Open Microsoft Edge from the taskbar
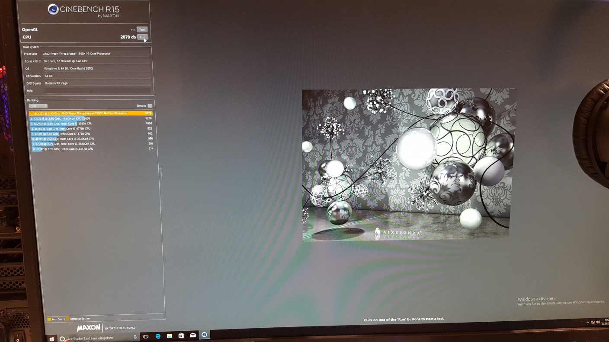 (x=158, y=336)
